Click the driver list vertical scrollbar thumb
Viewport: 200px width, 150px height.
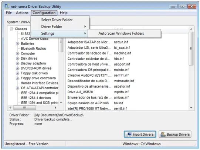tap(191, 48)
